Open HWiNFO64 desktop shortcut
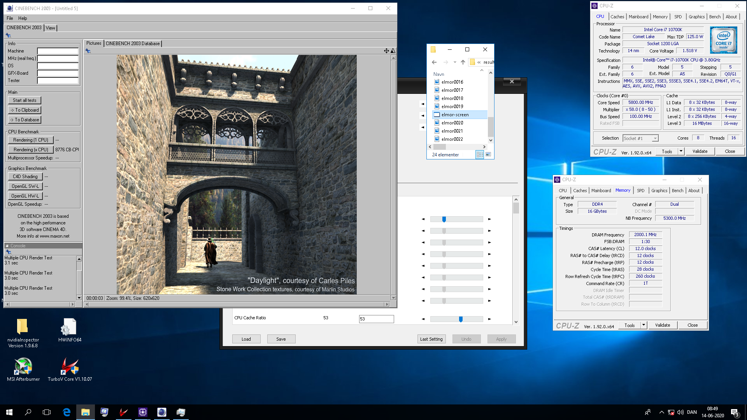This screenshot has width=747, height=420. 70,330
